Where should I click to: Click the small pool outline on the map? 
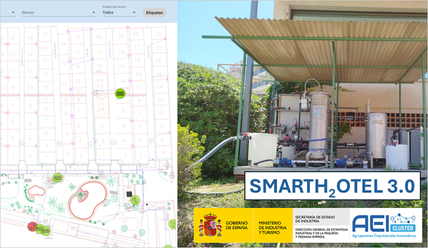pyautogui.click(x=37, y=190)
